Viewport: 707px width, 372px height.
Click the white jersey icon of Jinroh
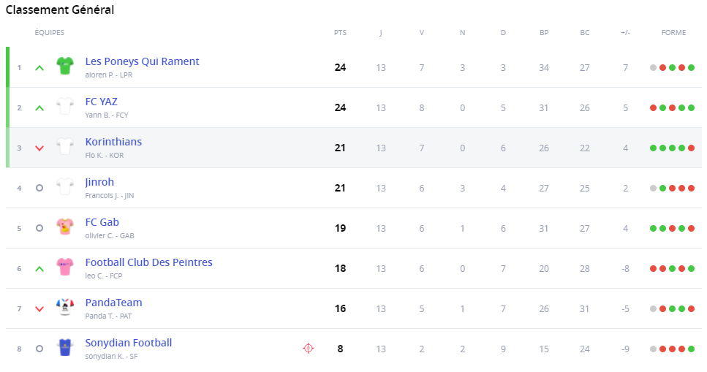click(65, 187)
